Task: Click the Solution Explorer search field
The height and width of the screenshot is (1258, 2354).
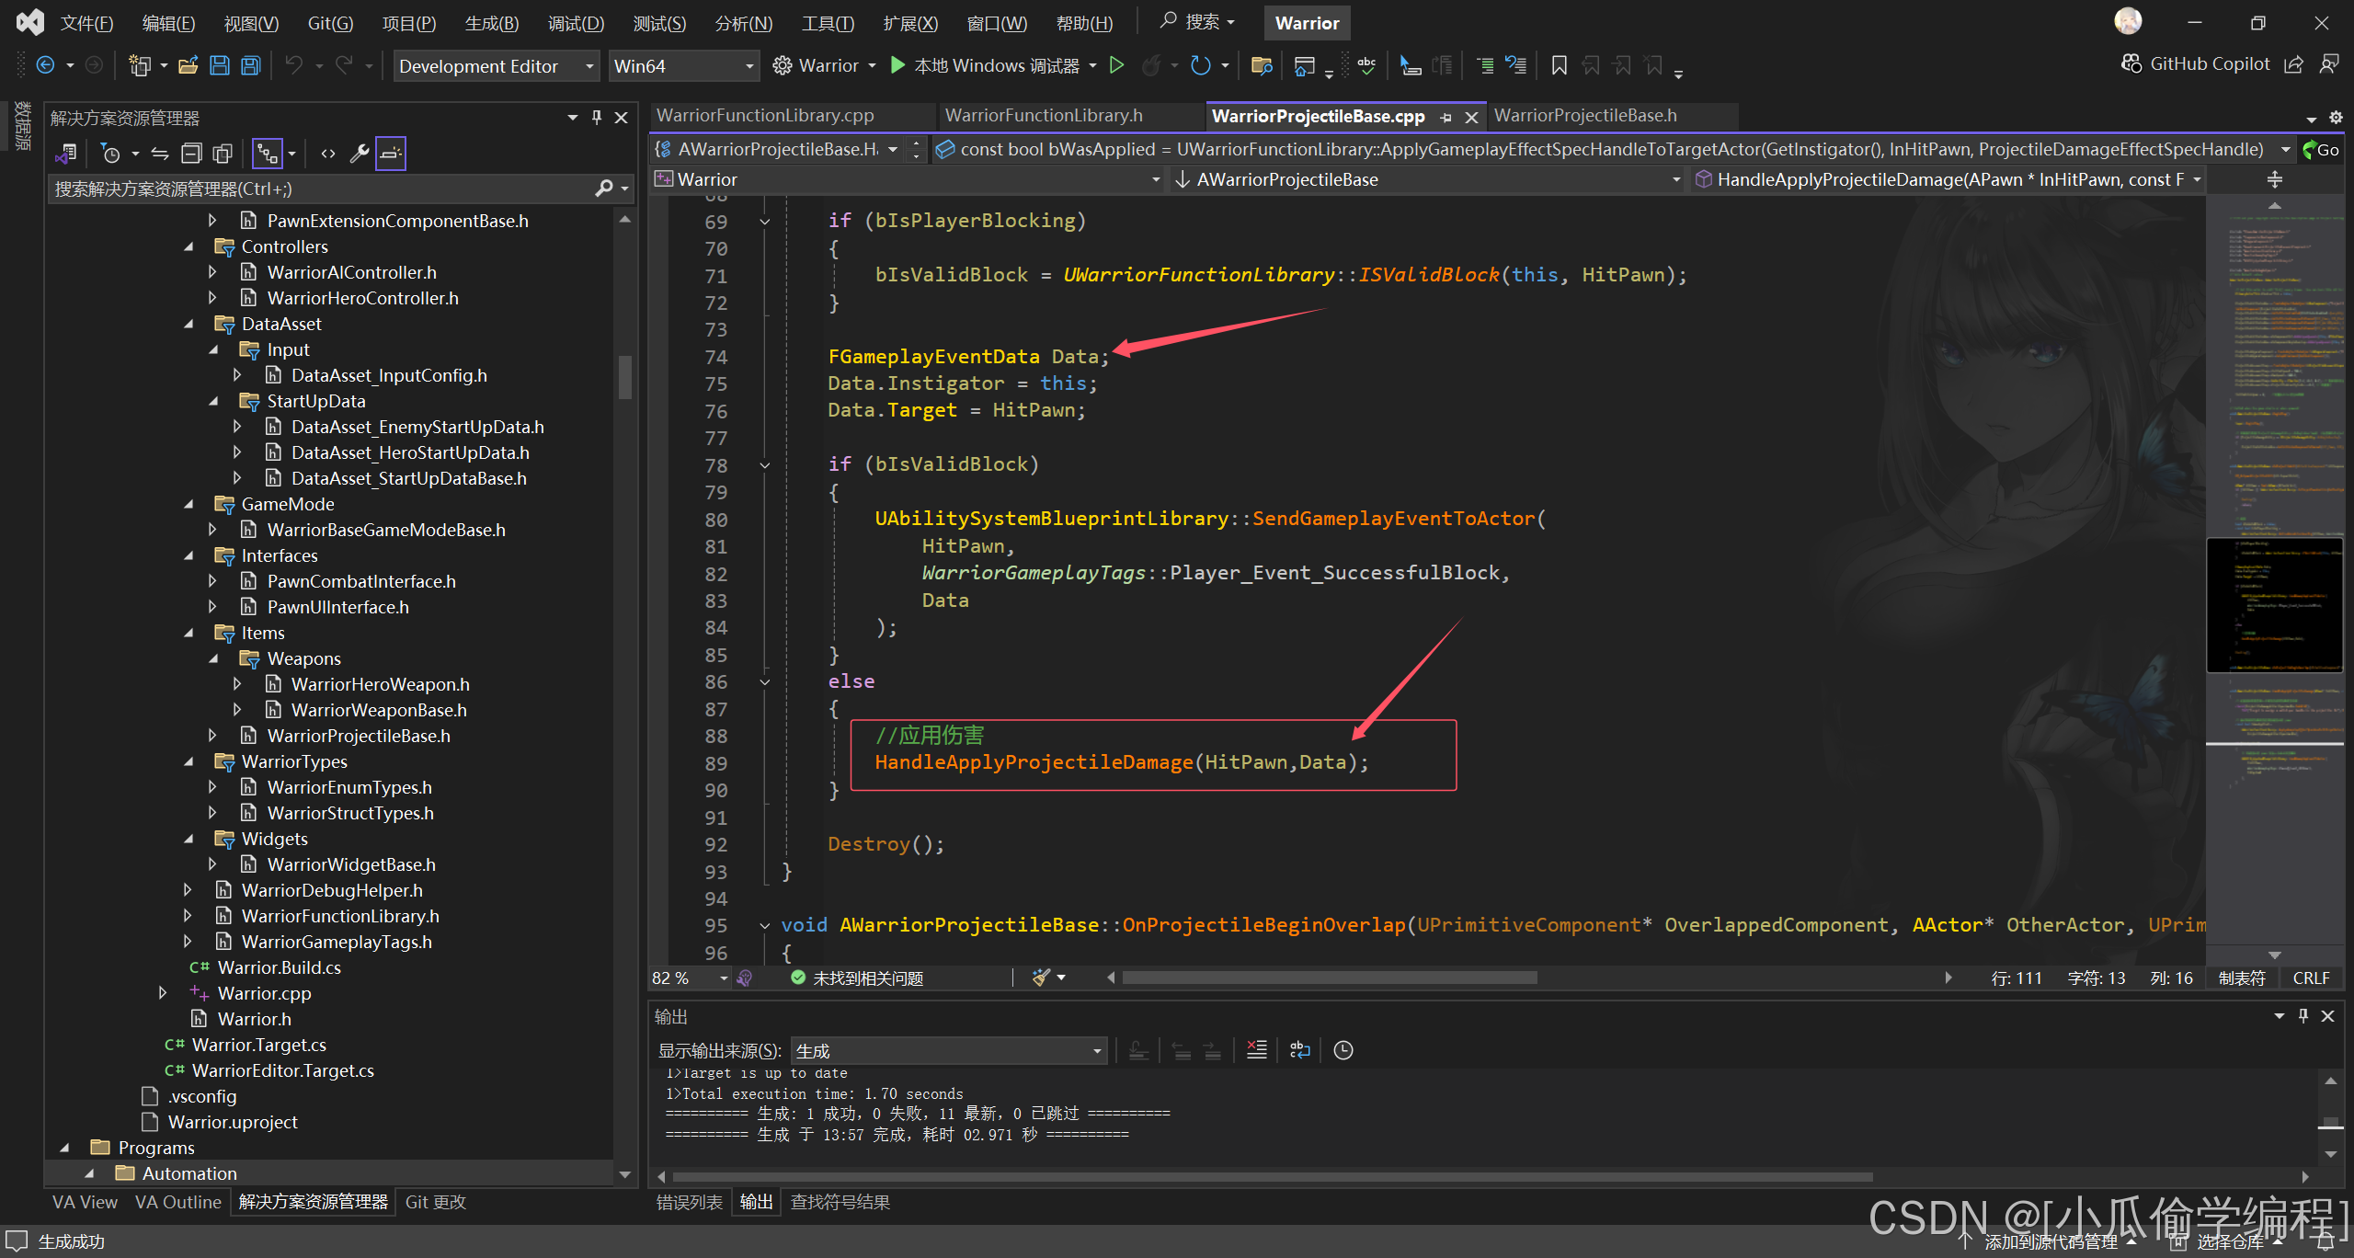Action: 322,189
